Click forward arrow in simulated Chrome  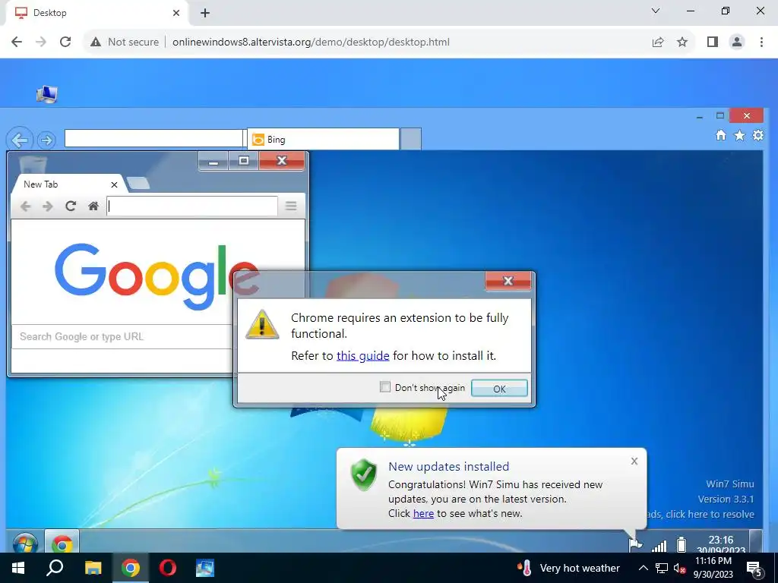(48, 206)
